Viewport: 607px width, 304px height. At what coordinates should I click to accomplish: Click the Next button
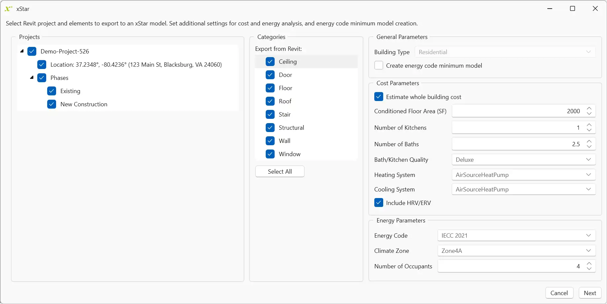point(590,293)
